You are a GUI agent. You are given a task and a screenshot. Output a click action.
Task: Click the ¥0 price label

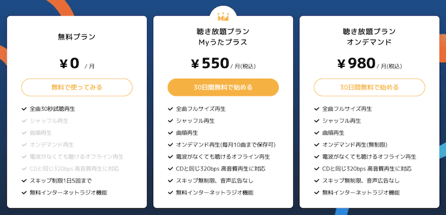coord(69,63)
